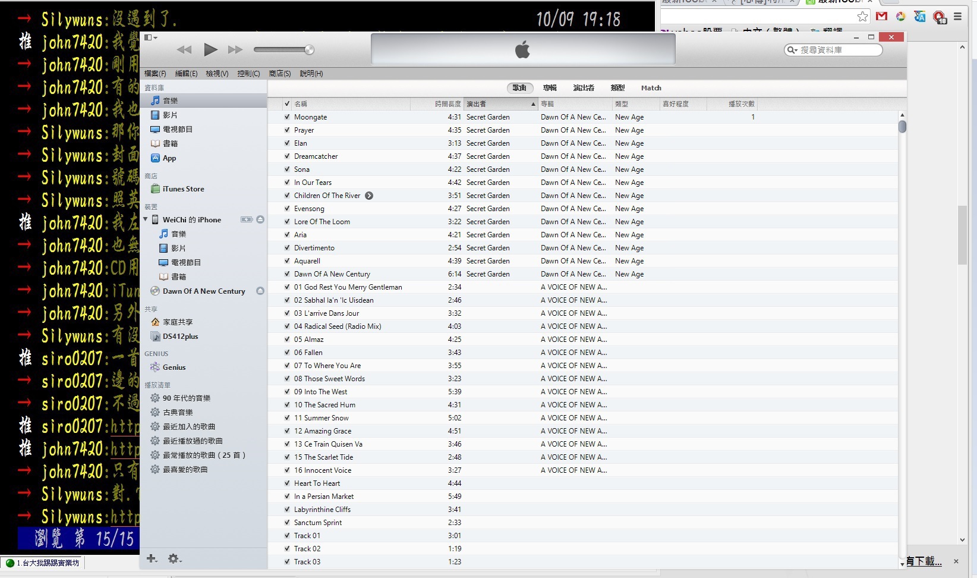
Task: Click the library search field
Action: point(833,50)
